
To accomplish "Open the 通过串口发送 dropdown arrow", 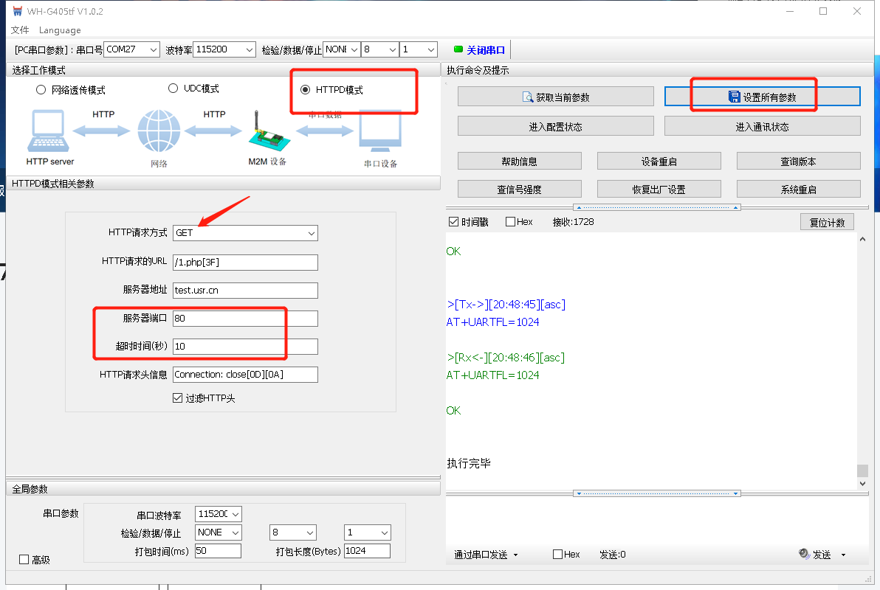I will 515,555.
